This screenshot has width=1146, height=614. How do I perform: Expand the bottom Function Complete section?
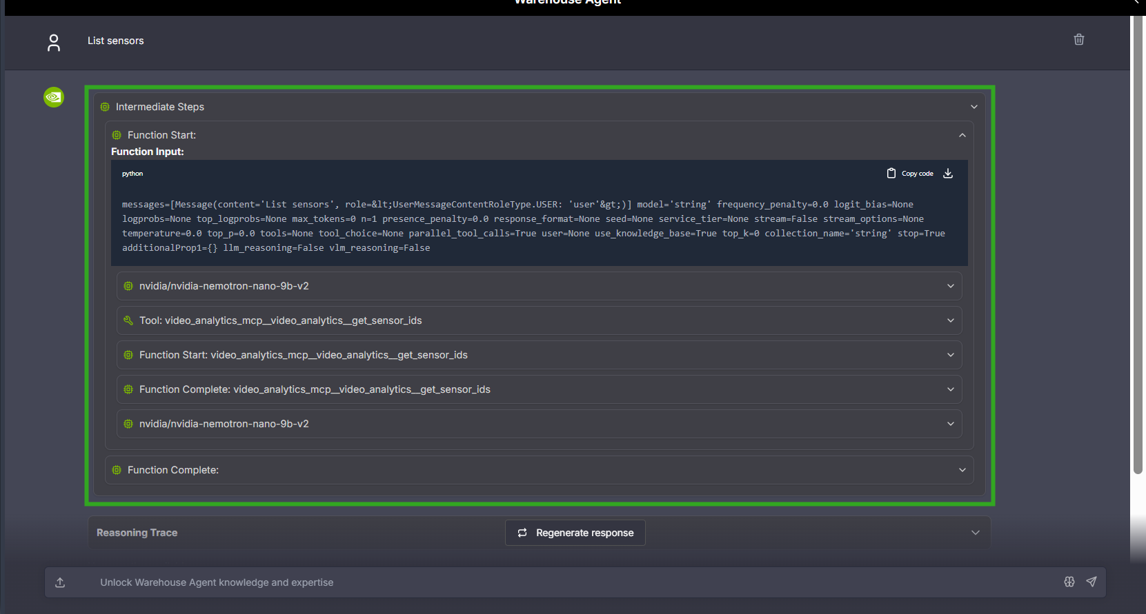tap(962, 470)
